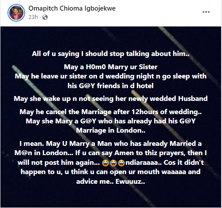222x208 pixels.
Task: Open Omapitch Chioma Igbojekwe's profile picture
Action: click(16, 13)
